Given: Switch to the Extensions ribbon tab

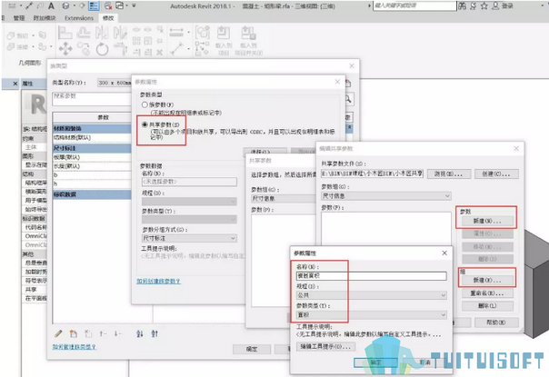Looking at the screenshot, I should [x=79, y=18].
